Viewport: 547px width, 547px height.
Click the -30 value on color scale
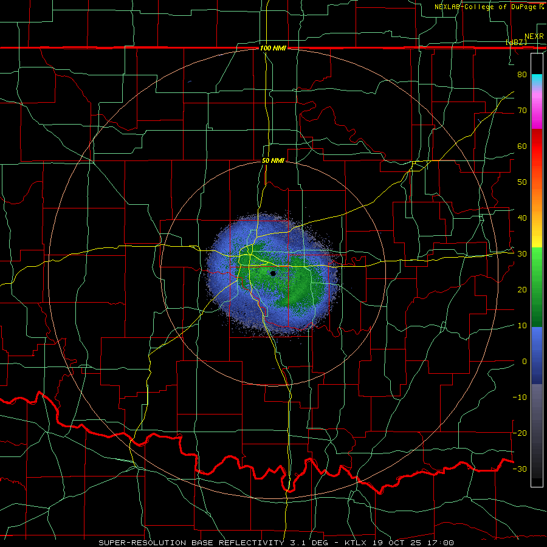tap(520, 469)
